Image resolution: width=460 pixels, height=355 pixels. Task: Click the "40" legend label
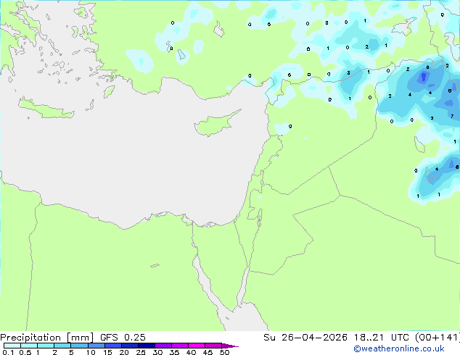pyautogui.click(x=191, y=352)
